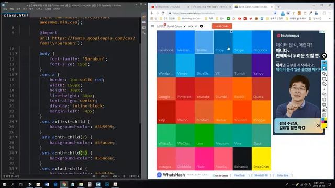335x188 pixels.
Task: Open first menu in Brackets menu bar
Action: point(5,9)
